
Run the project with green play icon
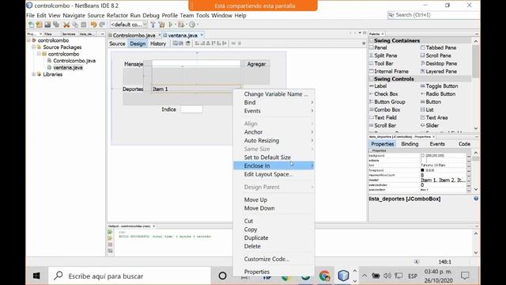(171, 25)
